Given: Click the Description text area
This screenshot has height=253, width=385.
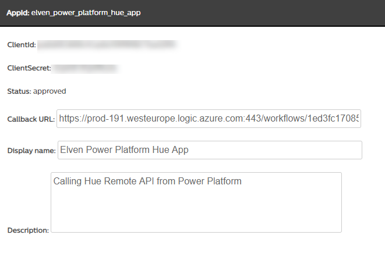Looking at the screenshot, I should click(x=196, y=202).
